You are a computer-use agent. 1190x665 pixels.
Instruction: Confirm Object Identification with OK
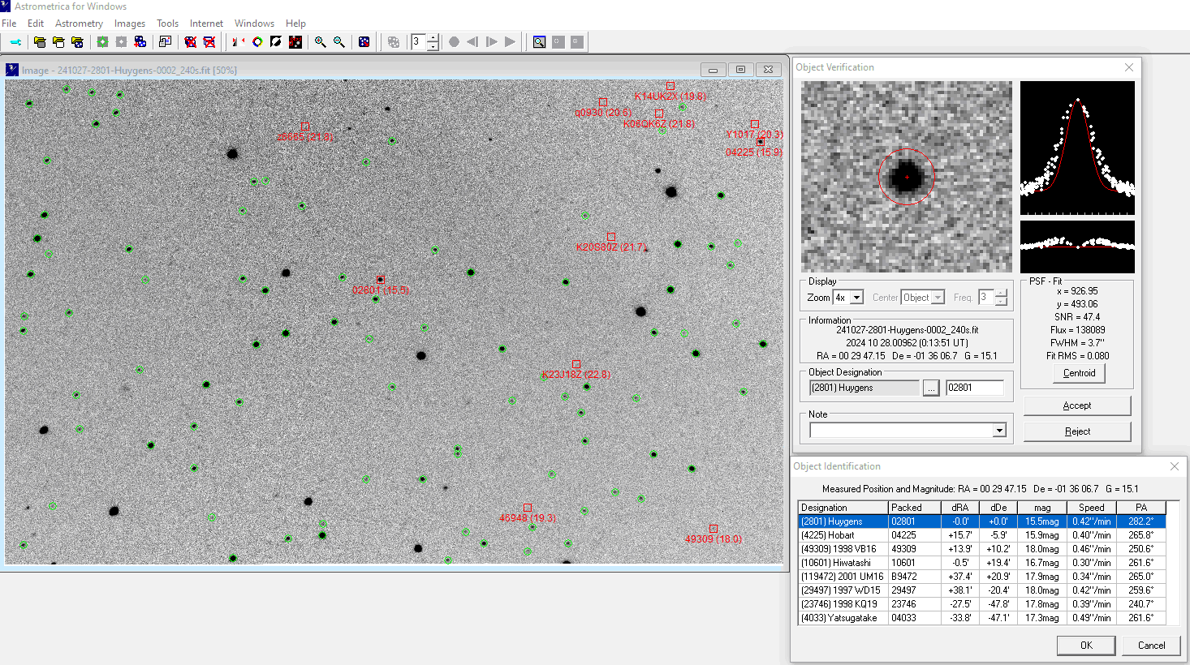tap(1086, 646)
